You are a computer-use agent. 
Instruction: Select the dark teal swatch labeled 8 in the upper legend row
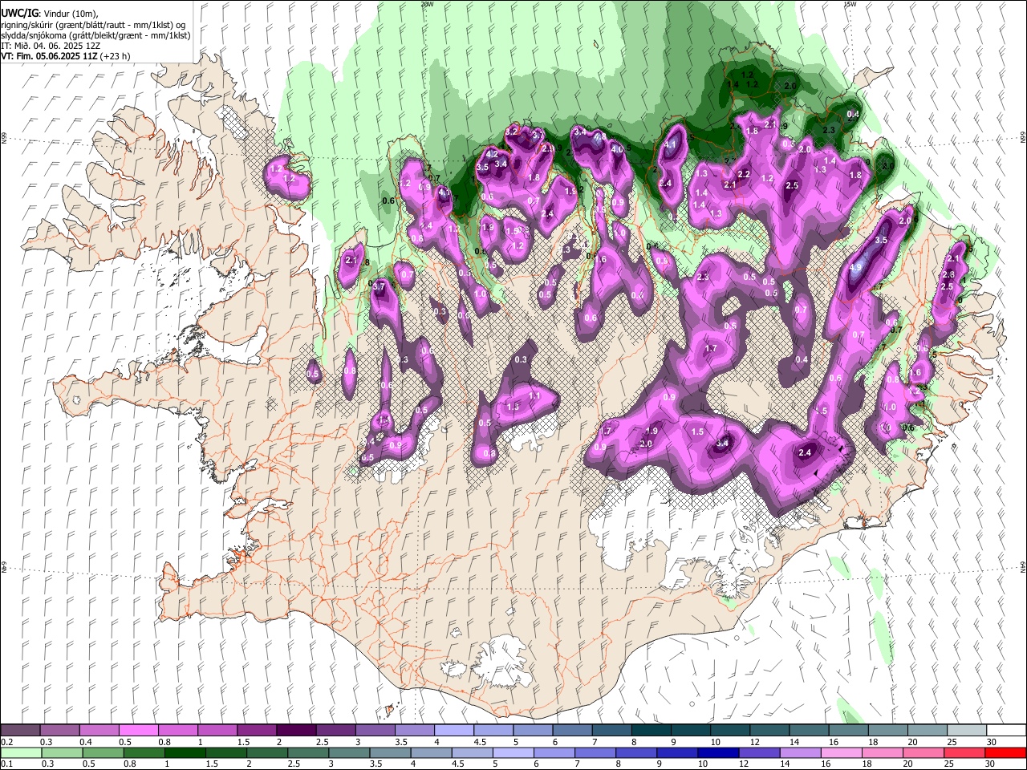pos(651,731)
